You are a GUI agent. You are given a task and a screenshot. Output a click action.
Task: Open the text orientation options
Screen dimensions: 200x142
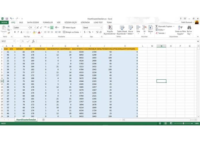(57, 28)
